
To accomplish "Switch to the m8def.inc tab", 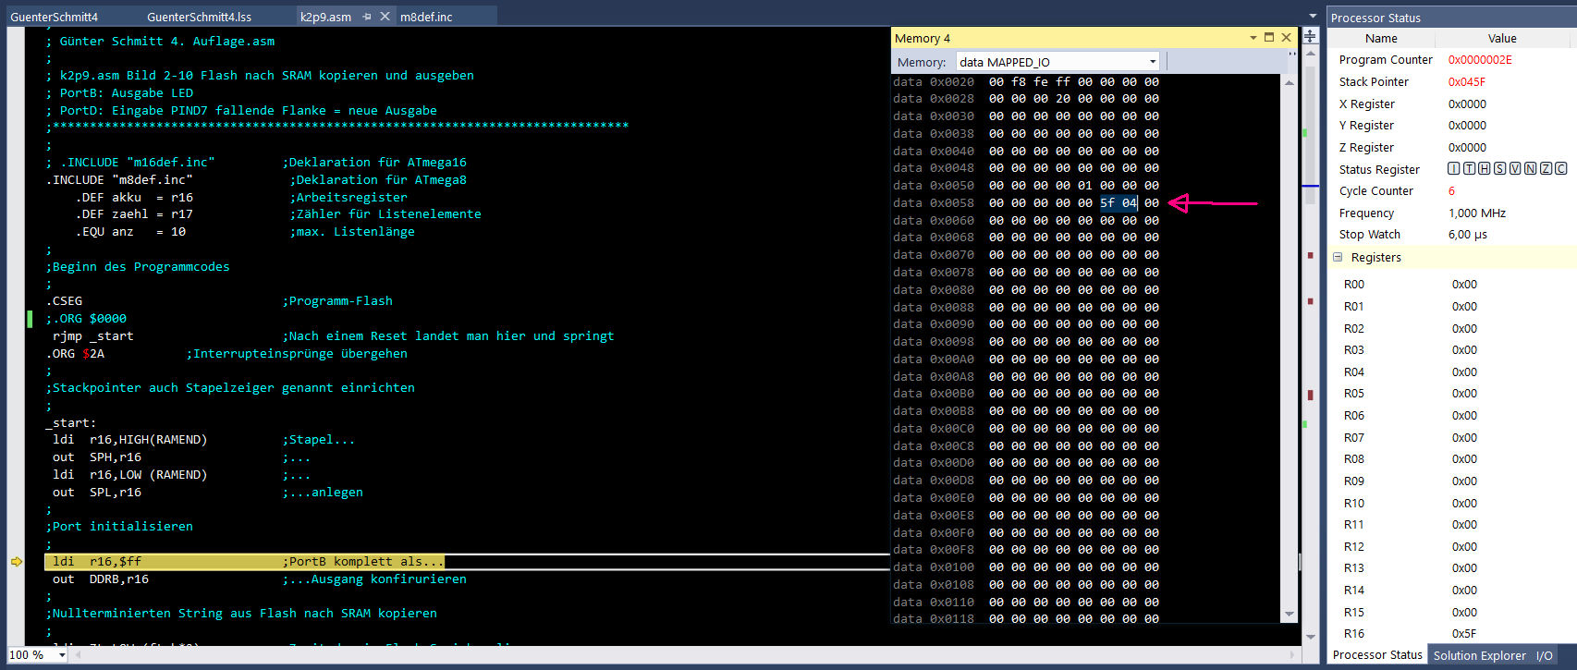I will point(426,17).
